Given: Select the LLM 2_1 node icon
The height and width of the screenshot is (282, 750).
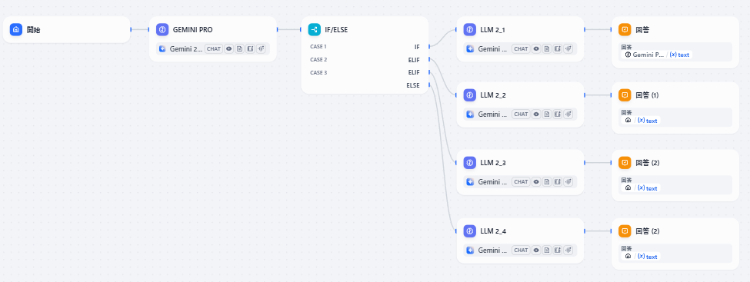Looking at the screenshot, I should tap(470, 30).
